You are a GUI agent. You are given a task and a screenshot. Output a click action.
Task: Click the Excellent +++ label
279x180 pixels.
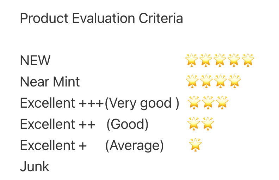coord(62,103)
